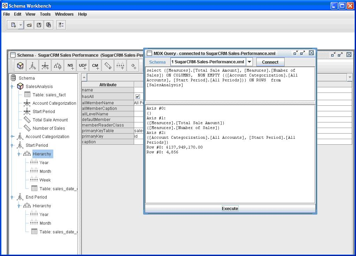Click the Add Calculated Member (CM) icon
356x256 pixels.
point(95,65)
